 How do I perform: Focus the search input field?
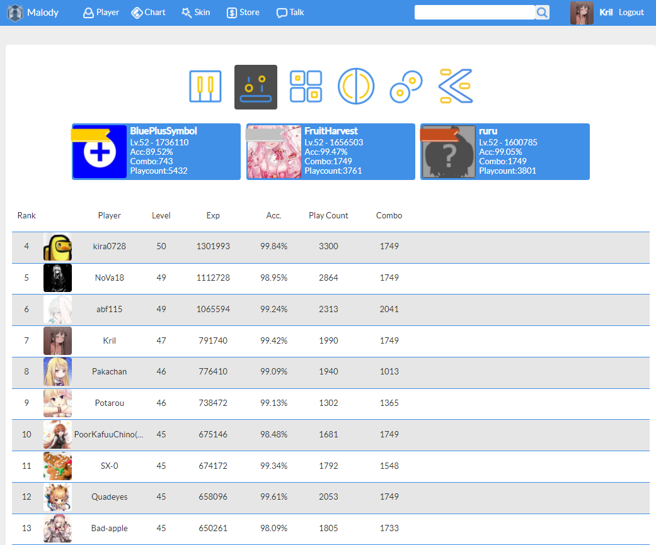click(475, 13)
